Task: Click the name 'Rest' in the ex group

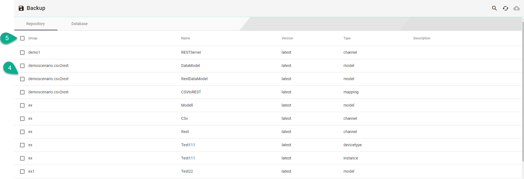Action: click(x=185, y=132)
